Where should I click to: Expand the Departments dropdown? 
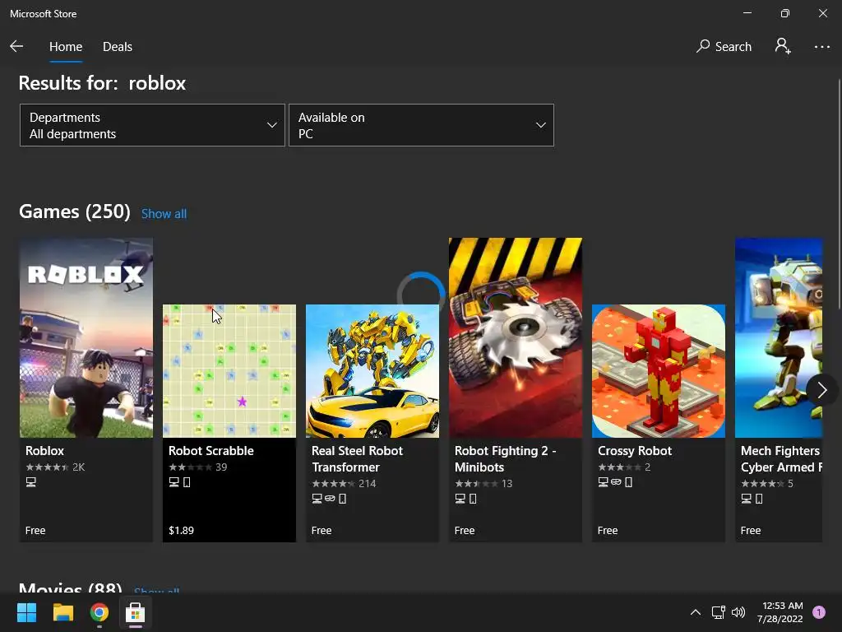click(152, 125)
